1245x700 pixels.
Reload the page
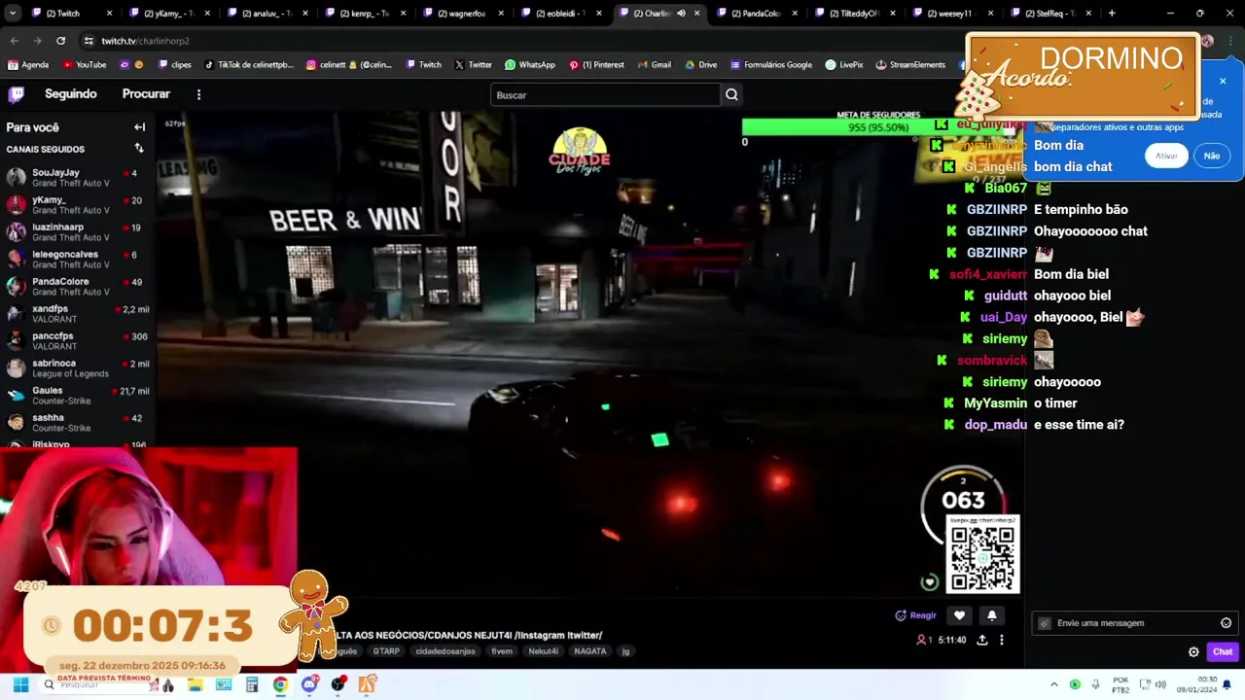[60, 41]
